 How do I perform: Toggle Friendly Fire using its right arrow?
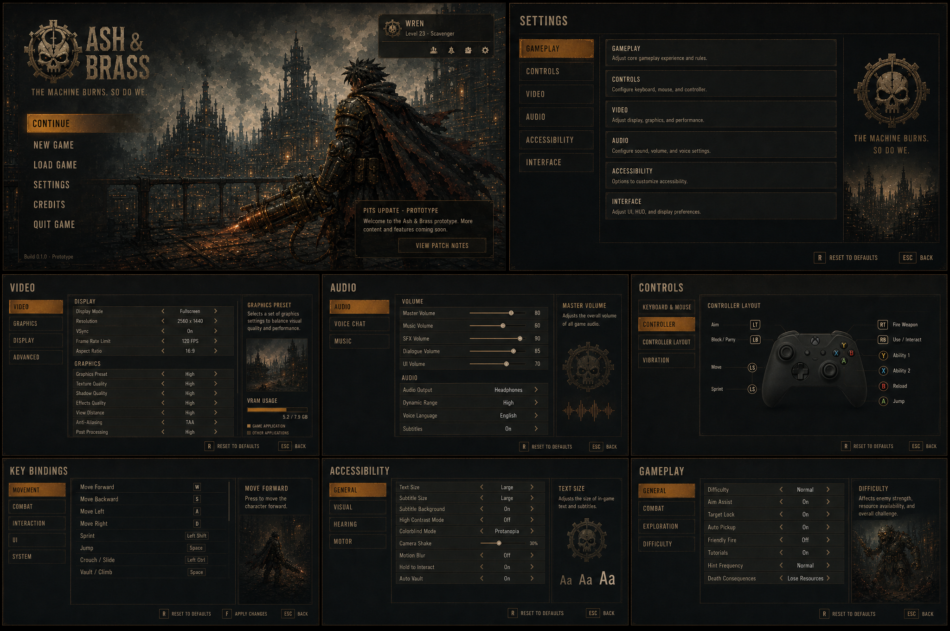coord(828,540)
